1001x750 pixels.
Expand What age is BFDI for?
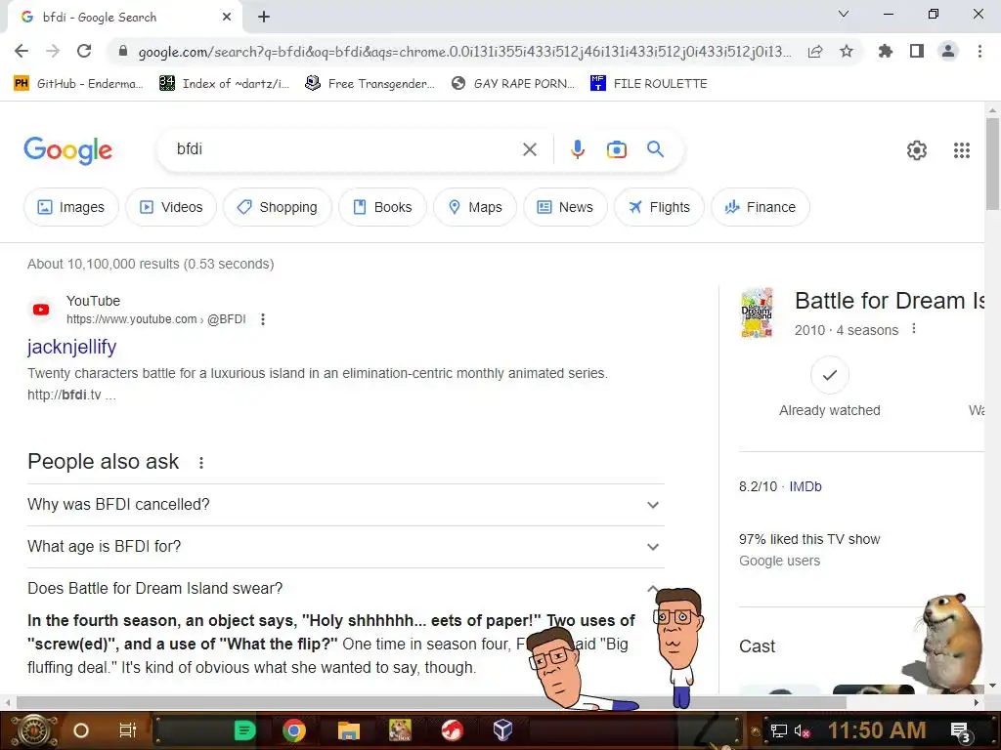[346, 547]
